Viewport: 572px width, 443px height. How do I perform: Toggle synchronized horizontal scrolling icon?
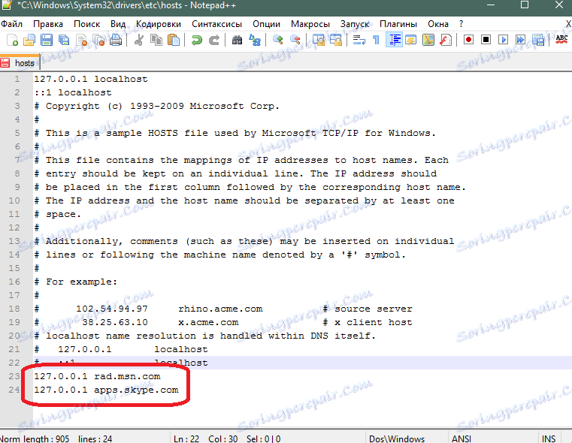(336, 40)
